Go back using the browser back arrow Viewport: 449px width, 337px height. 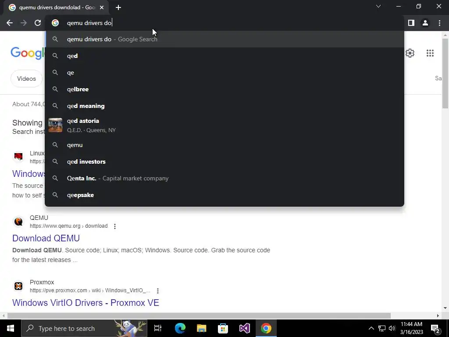(x=10, y=23)
